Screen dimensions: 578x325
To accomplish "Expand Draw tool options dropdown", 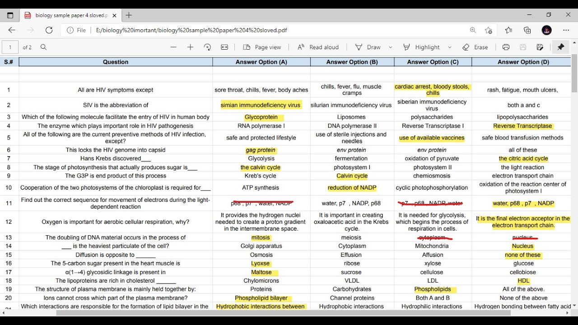I will point(391,47).
